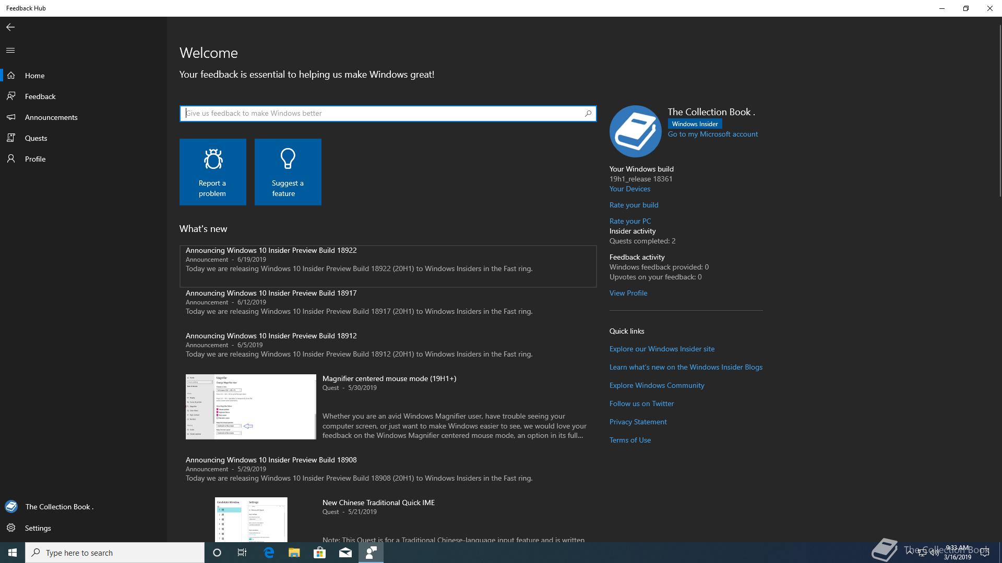Click the volume icon in system tray
This screenshot has width=1002, height=563.
[935, 553]
